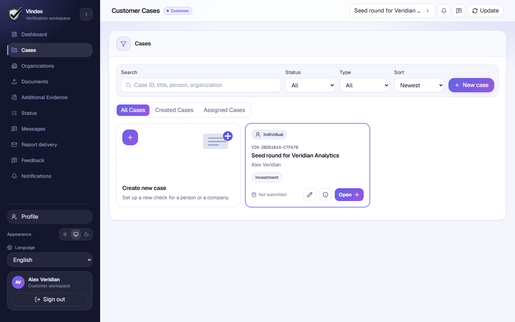Select the All Cases tab
The width and height of the screenshot is (515, 322).
(x=133, y=110)
